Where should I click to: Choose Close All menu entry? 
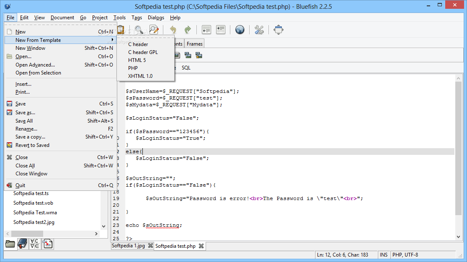pos(60,166)
